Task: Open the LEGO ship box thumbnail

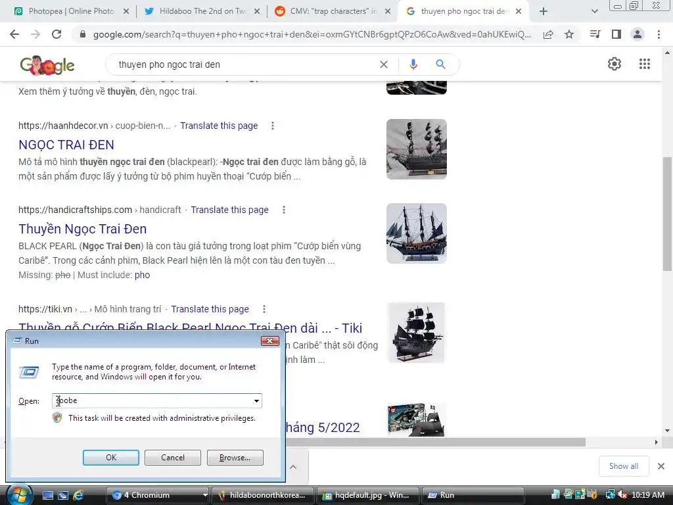Action: (x=416, y=420)
